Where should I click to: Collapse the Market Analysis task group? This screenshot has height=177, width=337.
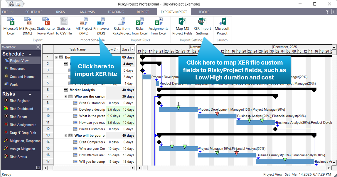[x=61, y=90]
